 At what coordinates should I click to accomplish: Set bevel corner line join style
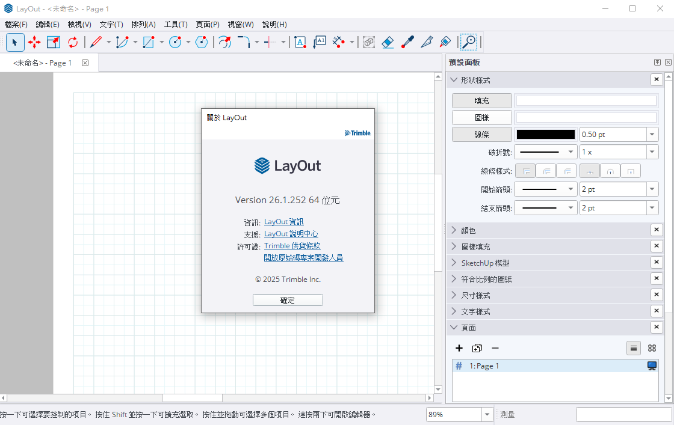(x=566, y=171)
